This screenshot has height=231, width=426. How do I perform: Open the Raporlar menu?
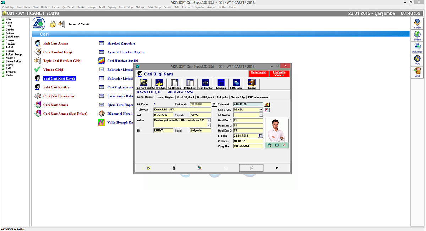pos(200,7)
